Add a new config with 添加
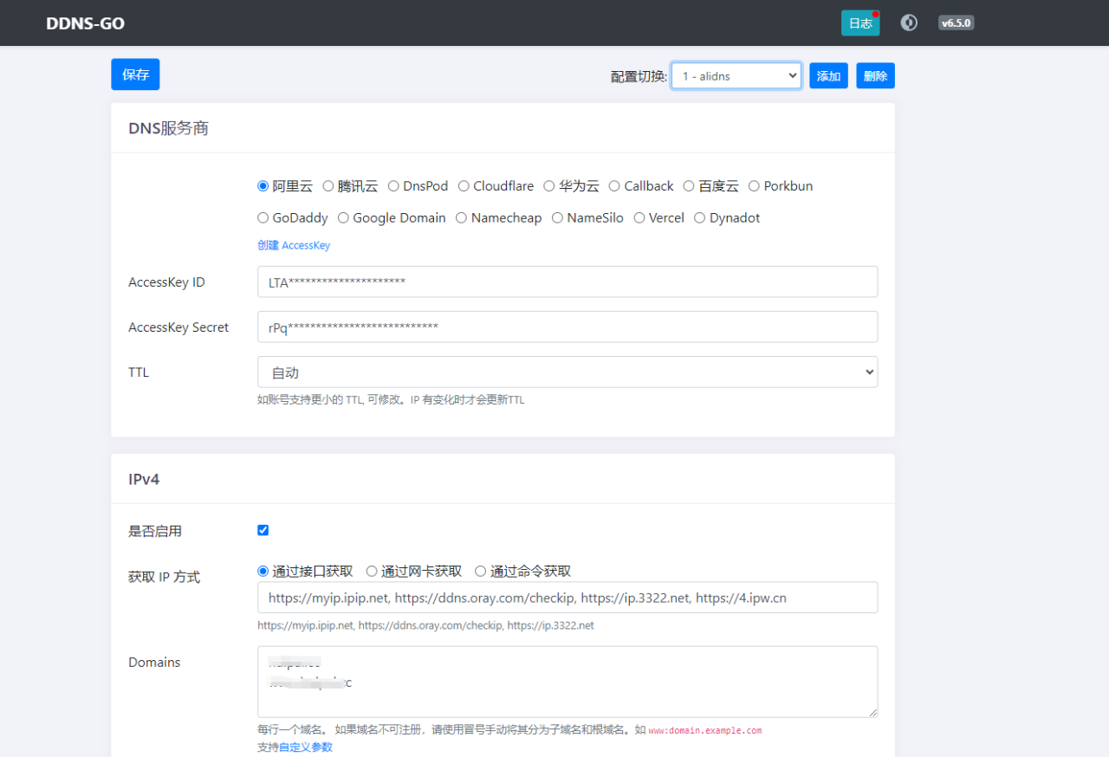This screenshot has width=1109, height=757. (828, 76)
